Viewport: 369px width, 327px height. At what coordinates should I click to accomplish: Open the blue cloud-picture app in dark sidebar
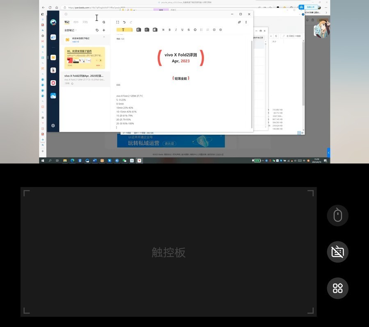pos(53,96)
